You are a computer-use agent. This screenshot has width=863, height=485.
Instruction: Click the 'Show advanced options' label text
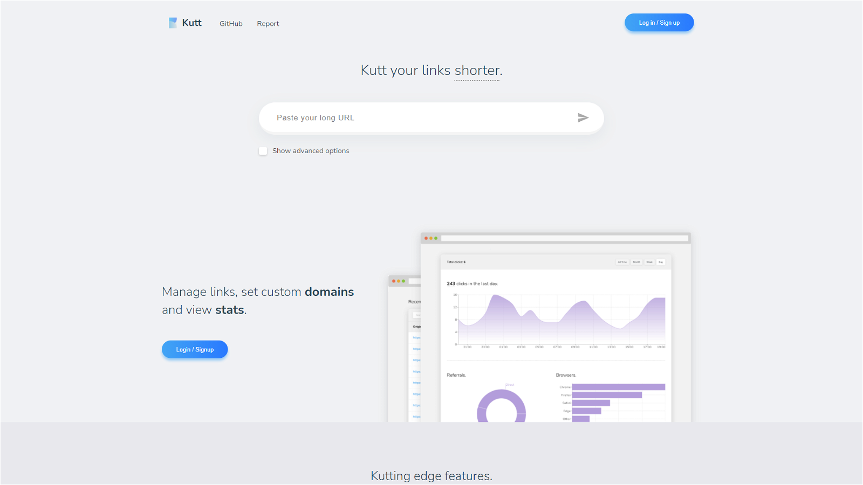coord(311,151)
